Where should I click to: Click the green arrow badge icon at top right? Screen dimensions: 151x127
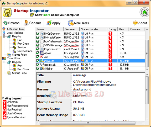point(144,12)
